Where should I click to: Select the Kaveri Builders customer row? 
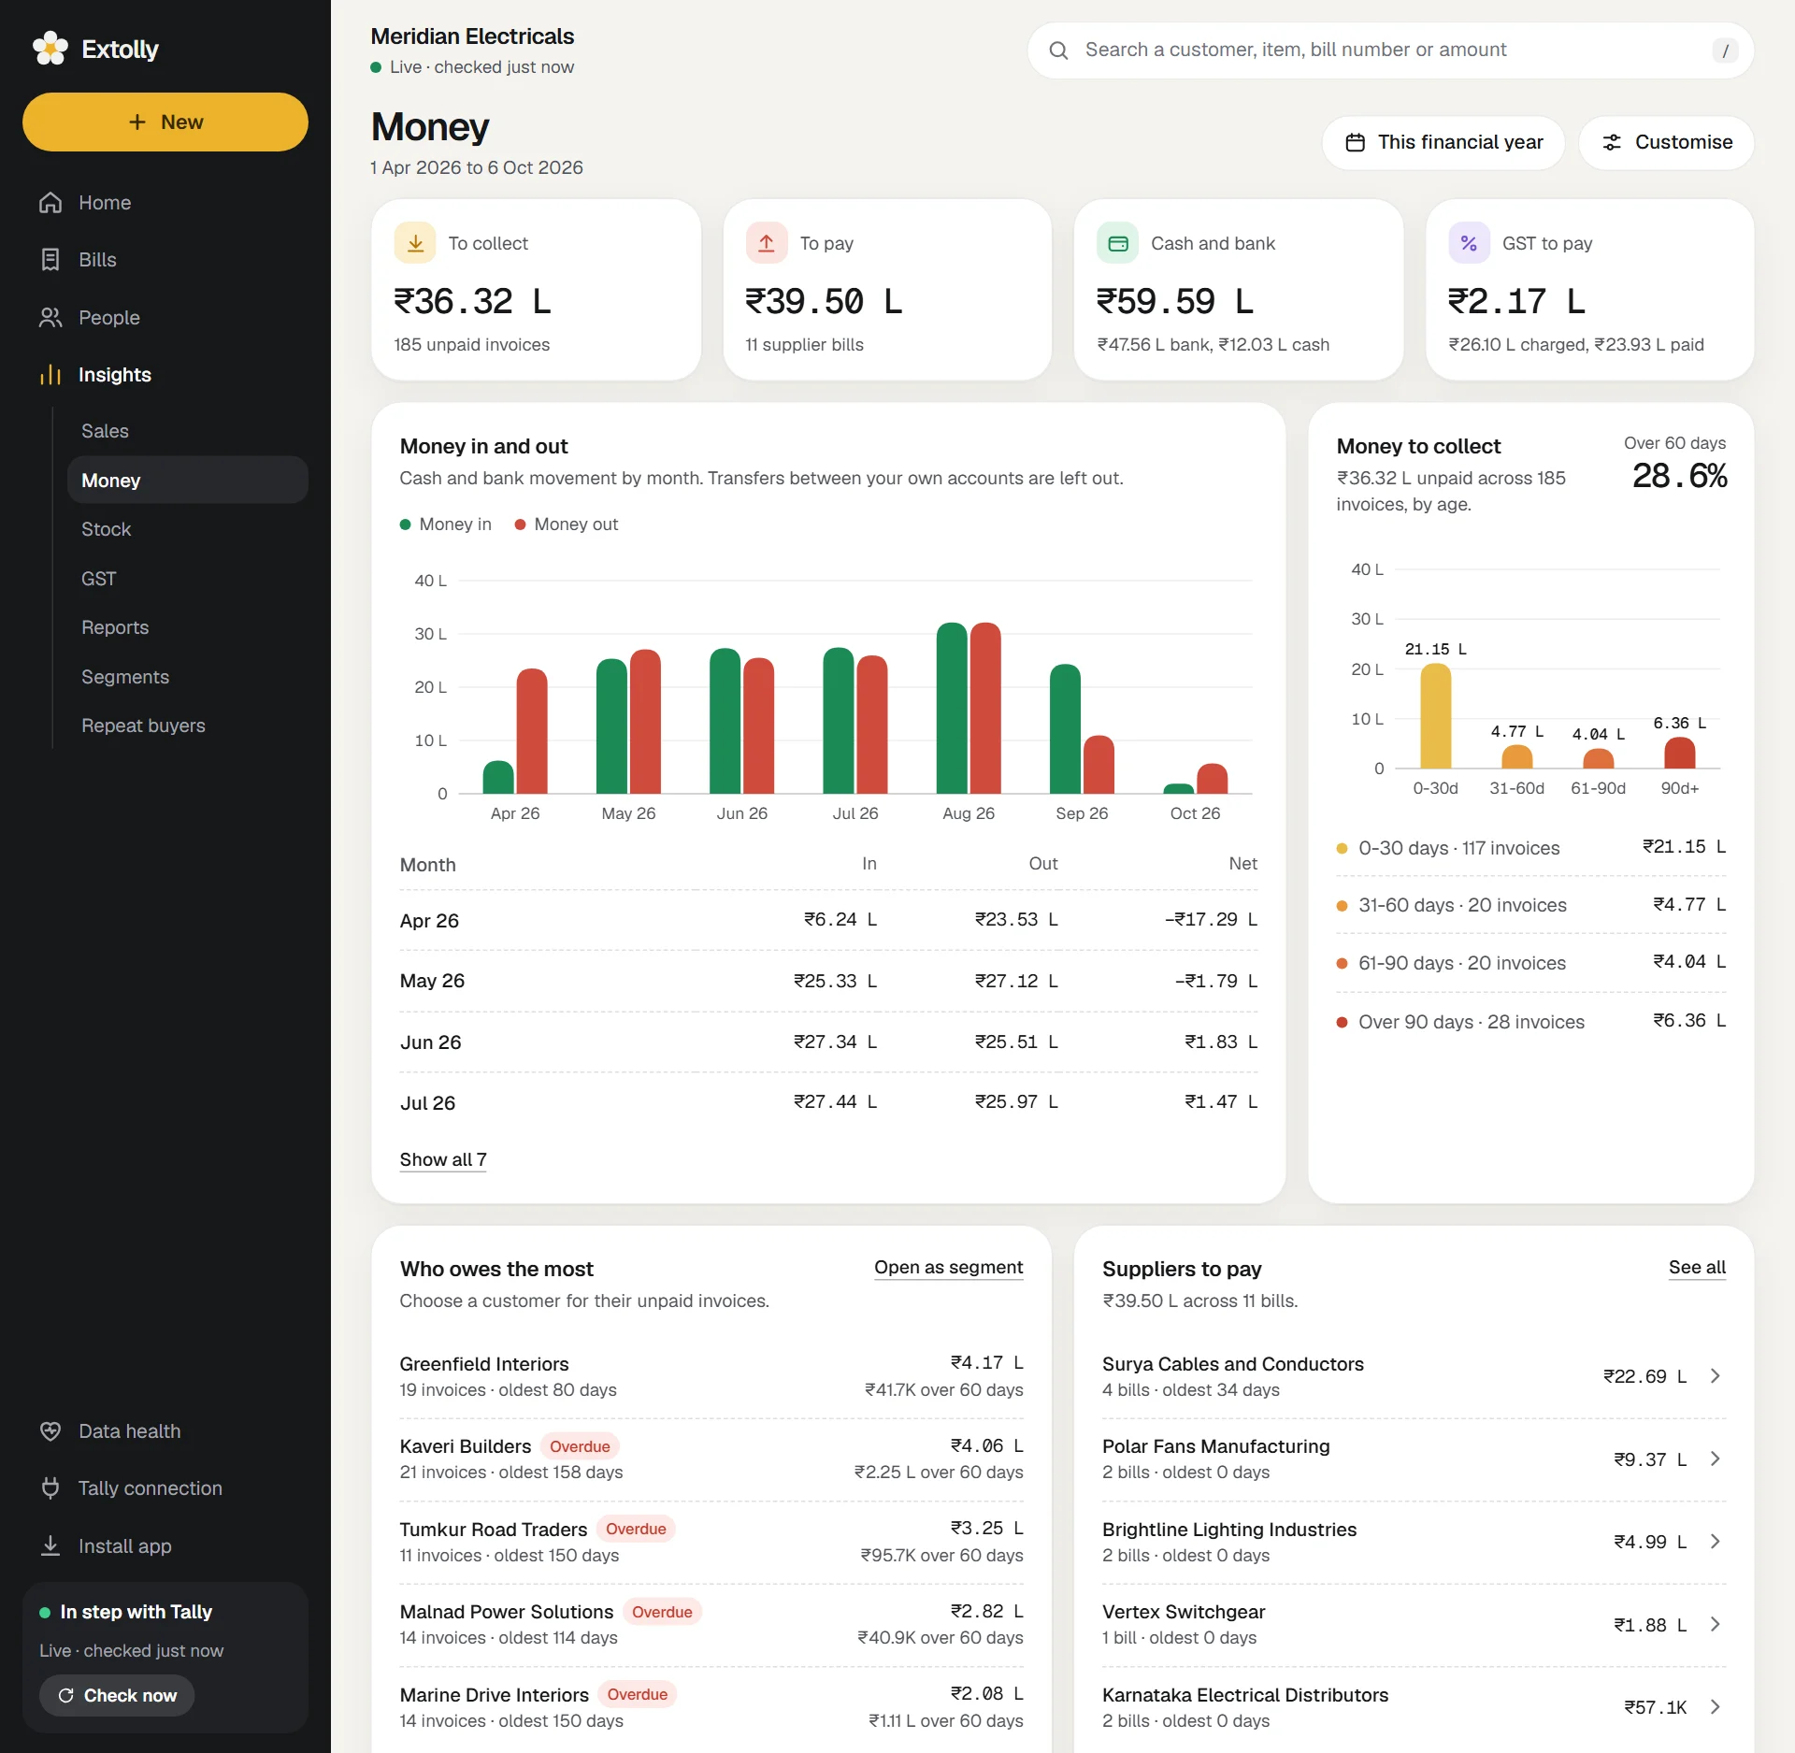(711, 1459)
